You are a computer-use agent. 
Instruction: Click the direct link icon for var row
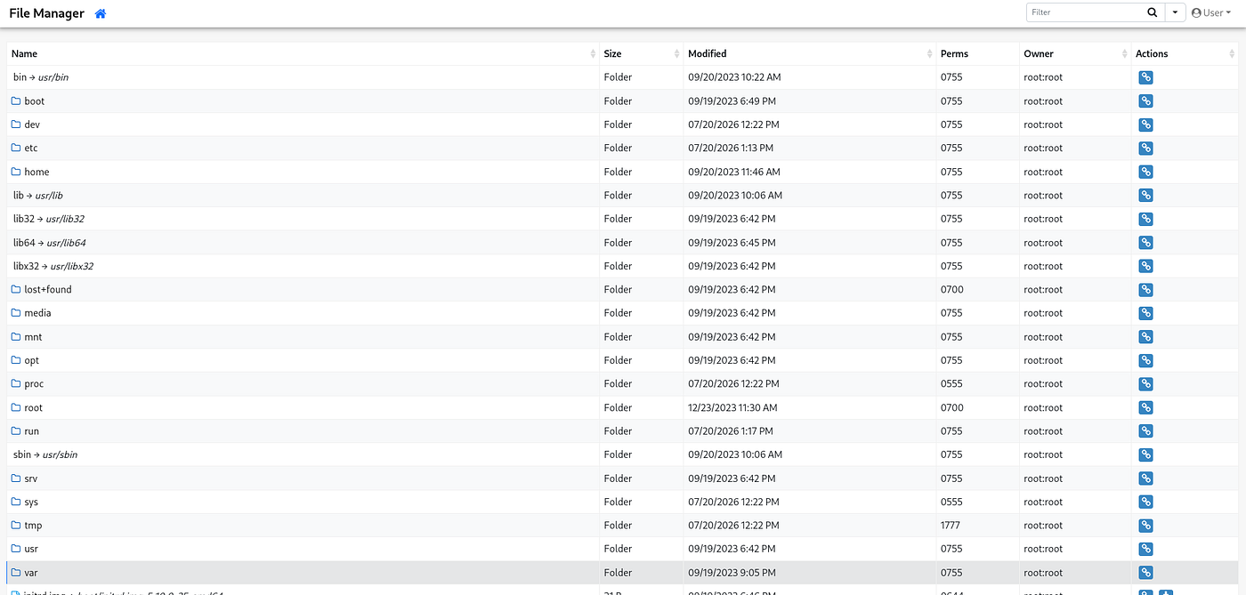[x=1145, y=573]
